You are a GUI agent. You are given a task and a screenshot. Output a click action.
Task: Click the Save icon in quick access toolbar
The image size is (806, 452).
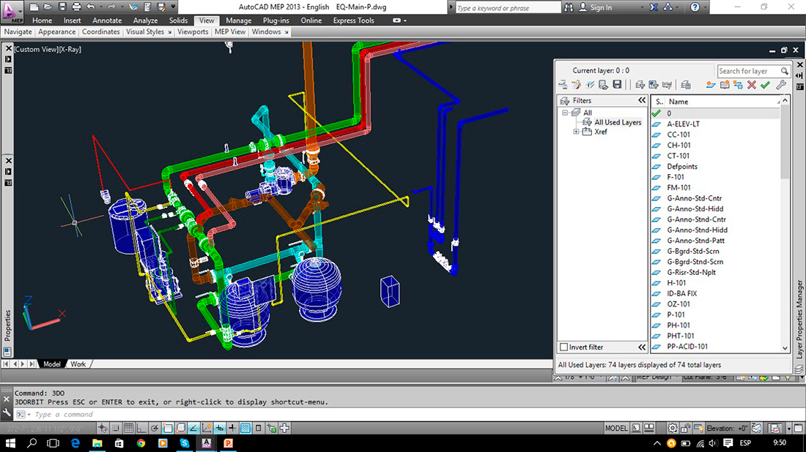tap(61, 7)
